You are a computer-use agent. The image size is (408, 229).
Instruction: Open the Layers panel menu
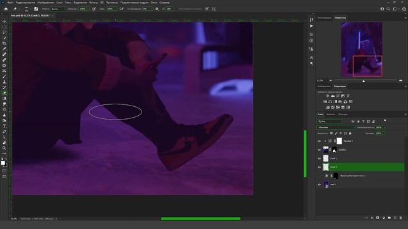click(405, 114)
